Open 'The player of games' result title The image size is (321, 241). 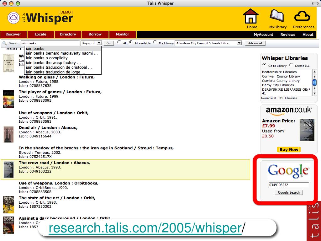(x=60, y=92)
